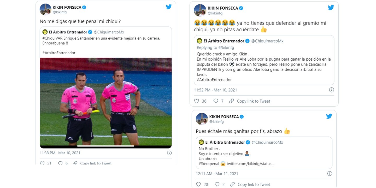376x188 pixels.
Task: Open replies on the 12:11 AM tweet
Action: click(x=217, y=184)
